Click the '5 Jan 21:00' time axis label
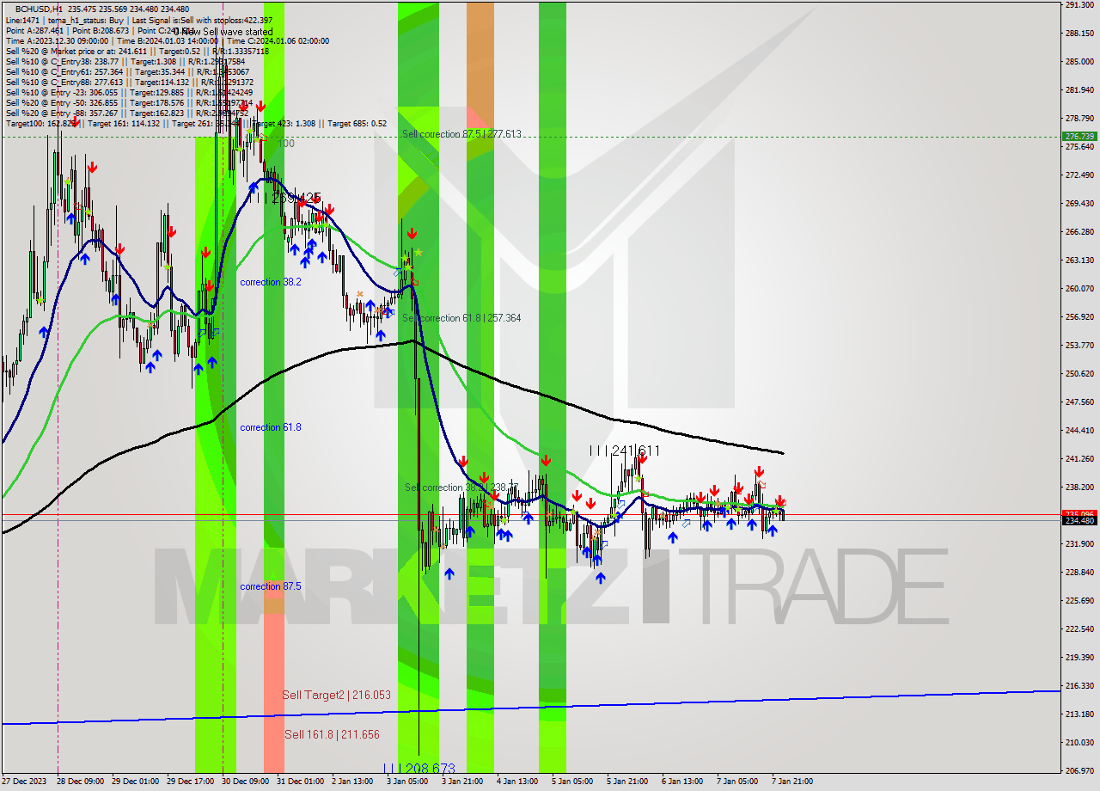This screenshot has height=791, width=1100. pos(627,782)
